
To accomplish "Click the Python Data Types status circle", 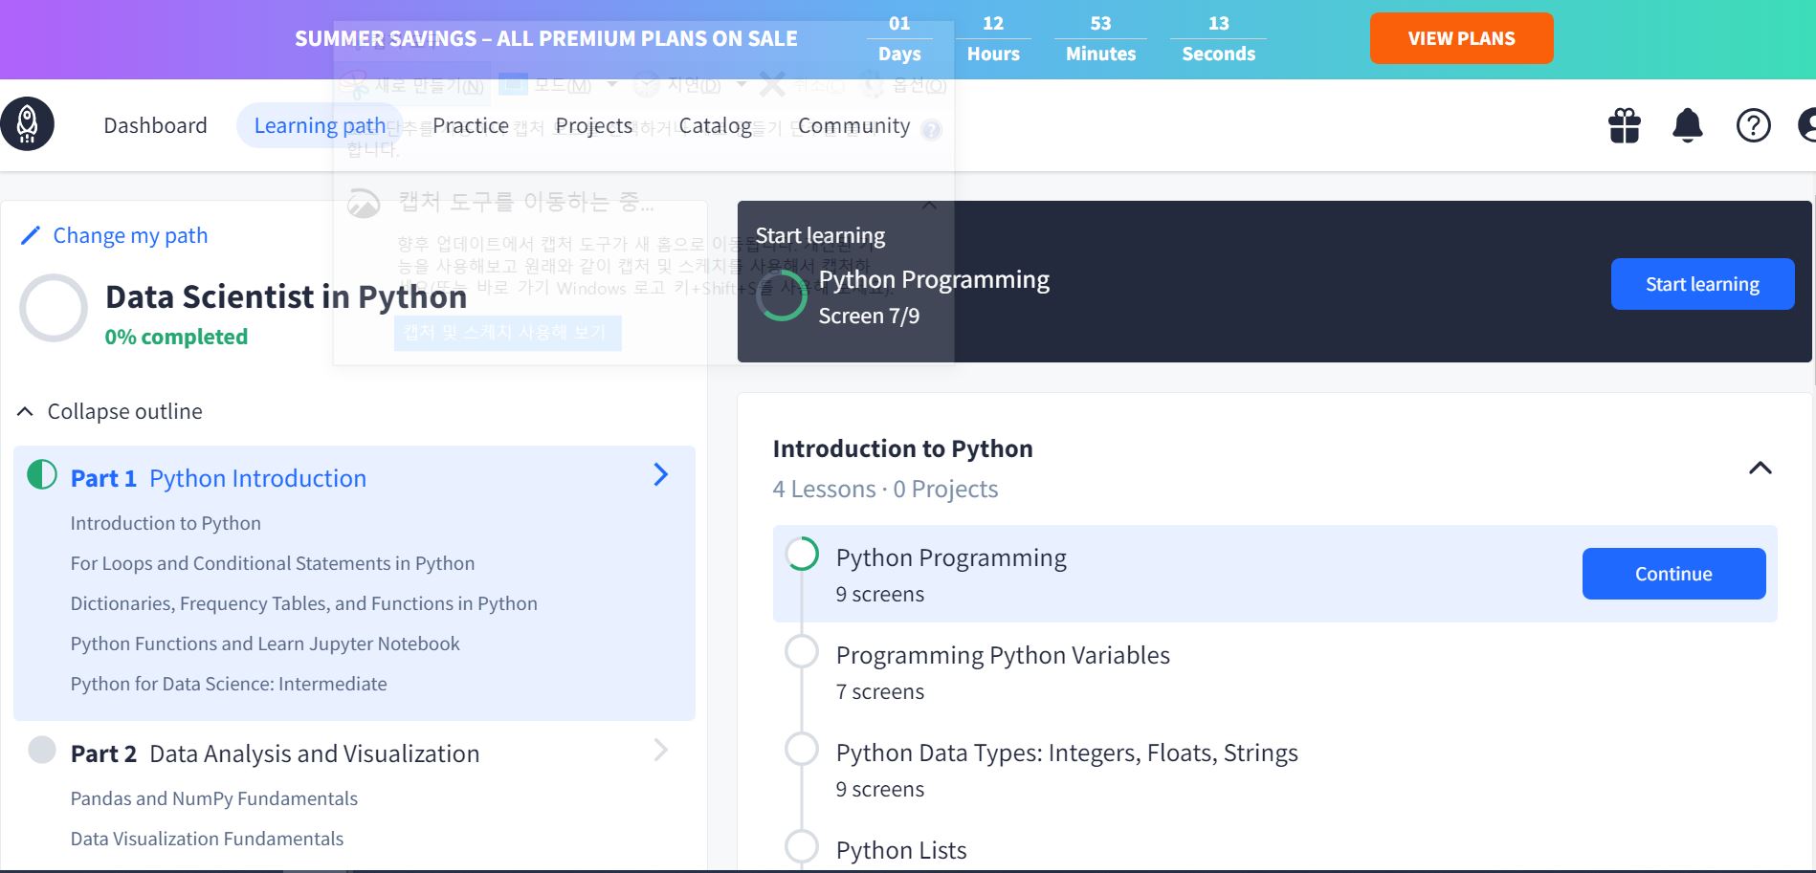I will point(802,749).
